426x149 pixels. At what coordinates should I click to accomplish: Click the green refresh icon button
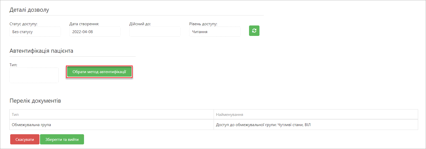254,31
